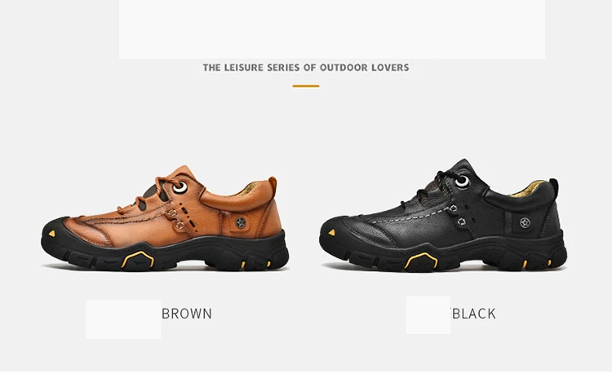Select the BROWN color label
612x377 pixels.
(187, 313)
